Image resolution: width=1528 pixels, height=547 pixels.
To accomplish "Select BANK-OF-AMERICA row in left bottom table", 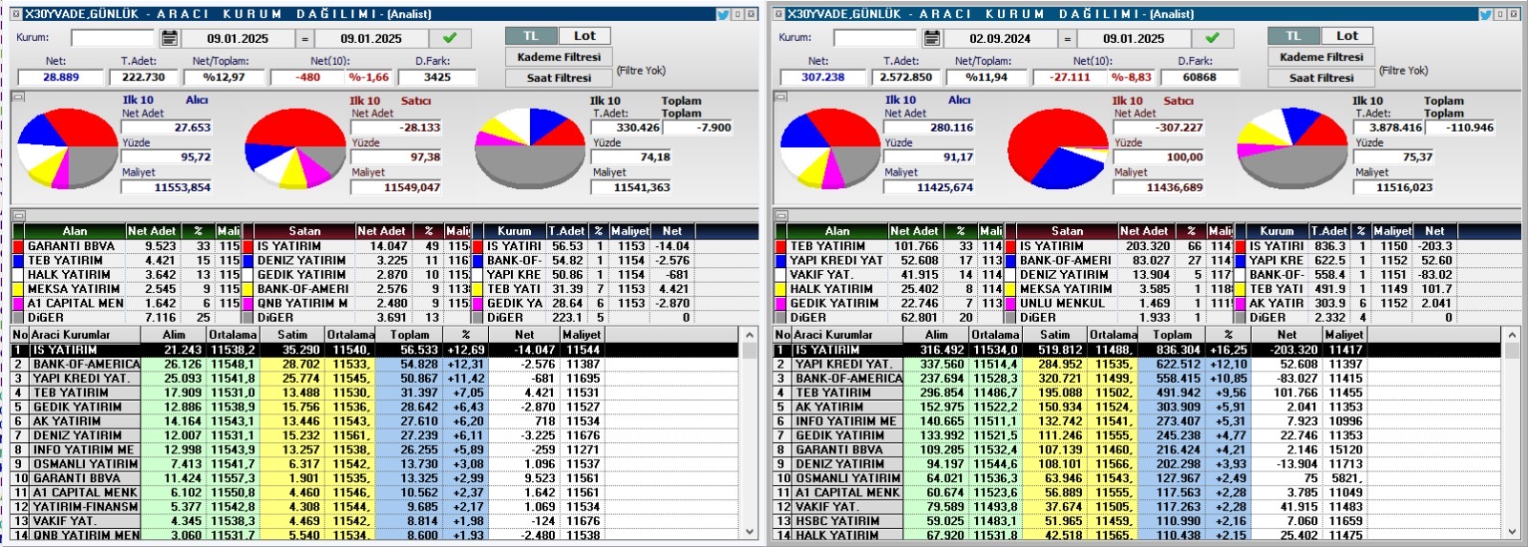I will click(374, 365).
